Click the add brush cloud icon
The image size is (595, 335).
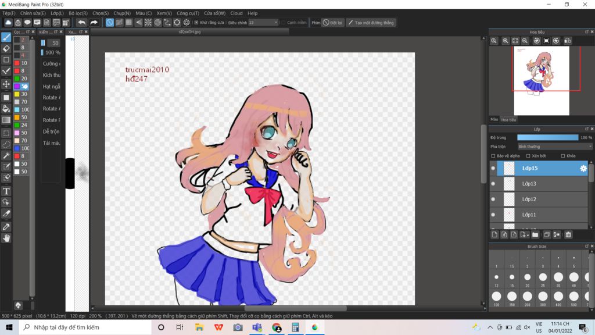18,305
